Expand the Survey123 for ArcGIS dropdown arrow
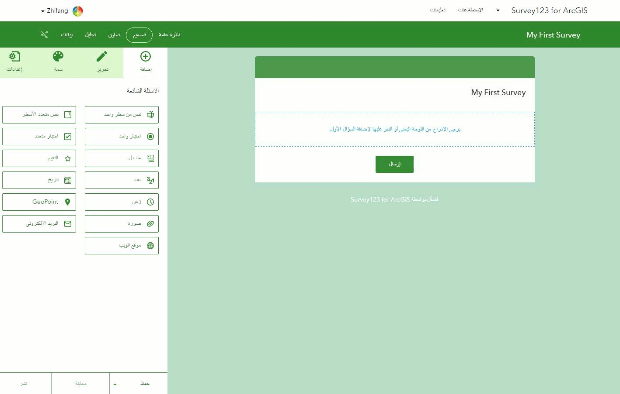620x394 pixels. [x=498, y=10]
